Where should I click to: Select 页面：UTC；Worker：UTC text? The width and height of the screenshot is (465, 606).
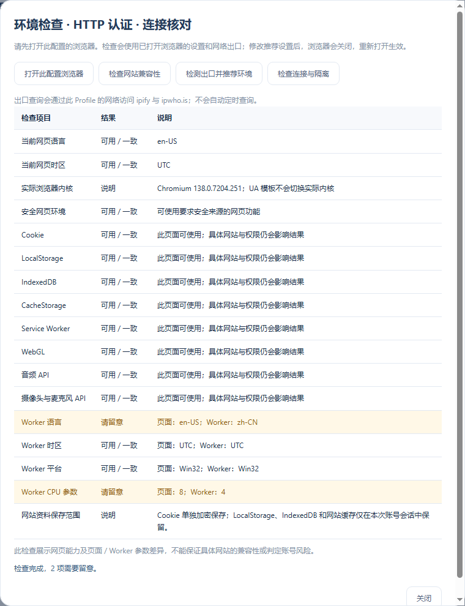tap(201, 446)
